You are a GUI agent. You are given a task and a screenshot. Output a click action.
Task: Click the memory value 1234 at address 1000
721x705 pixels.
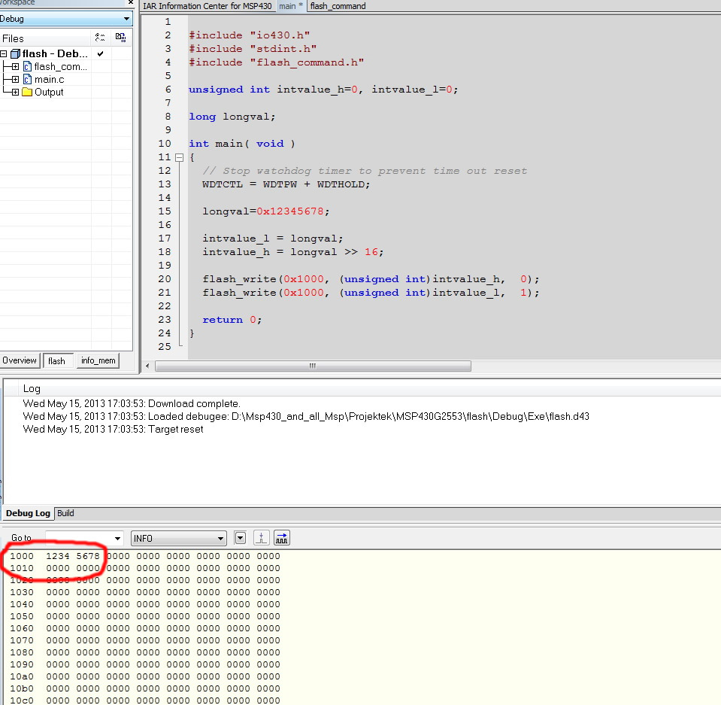[x=58, y=556]
